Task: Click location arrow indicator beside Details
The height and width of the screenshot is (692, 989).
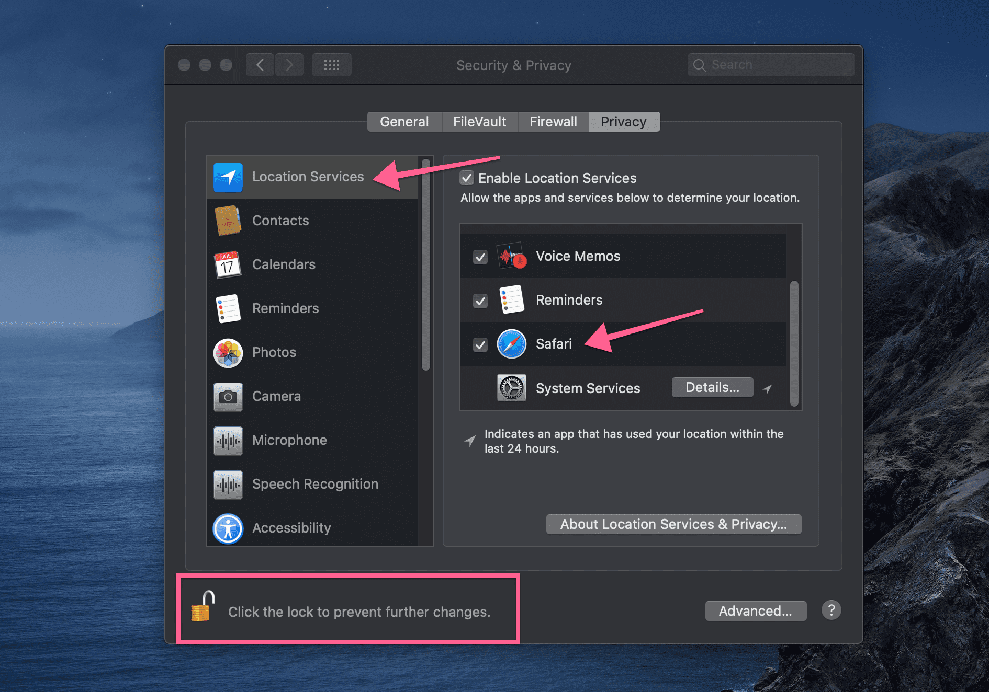Action: pyautogui.click(x=767, y=389)
